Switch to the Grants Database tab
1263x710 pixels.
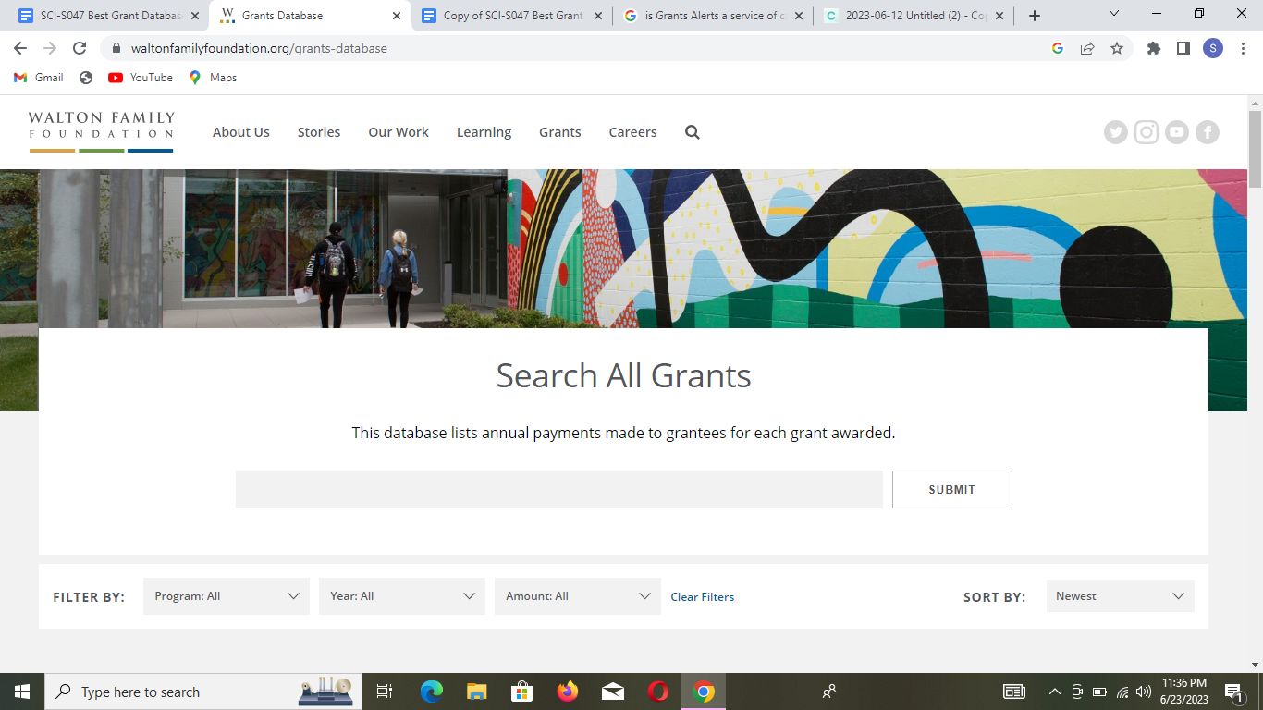[305, 15]
